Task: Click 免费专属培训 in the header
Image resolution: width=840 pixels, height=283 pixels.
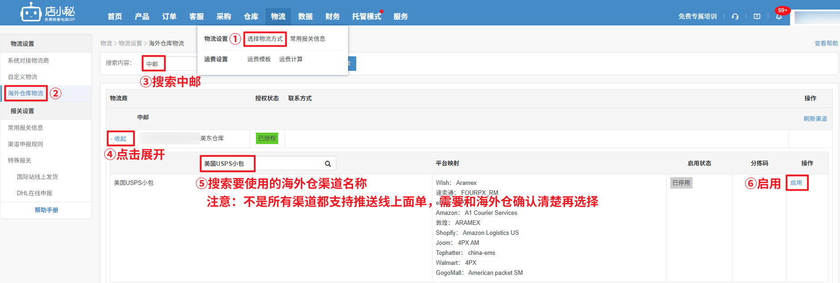Action: click(x=698, y=16)
